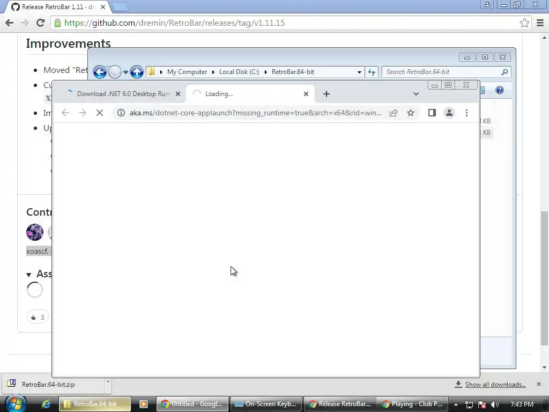The image size is (549, 412).
Task: Click the network tray icon
Action: [469, 404]
